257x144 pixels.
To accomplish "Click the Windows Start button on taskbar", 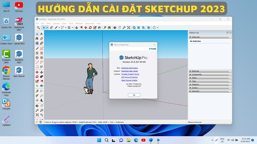I will coord(99,140).
